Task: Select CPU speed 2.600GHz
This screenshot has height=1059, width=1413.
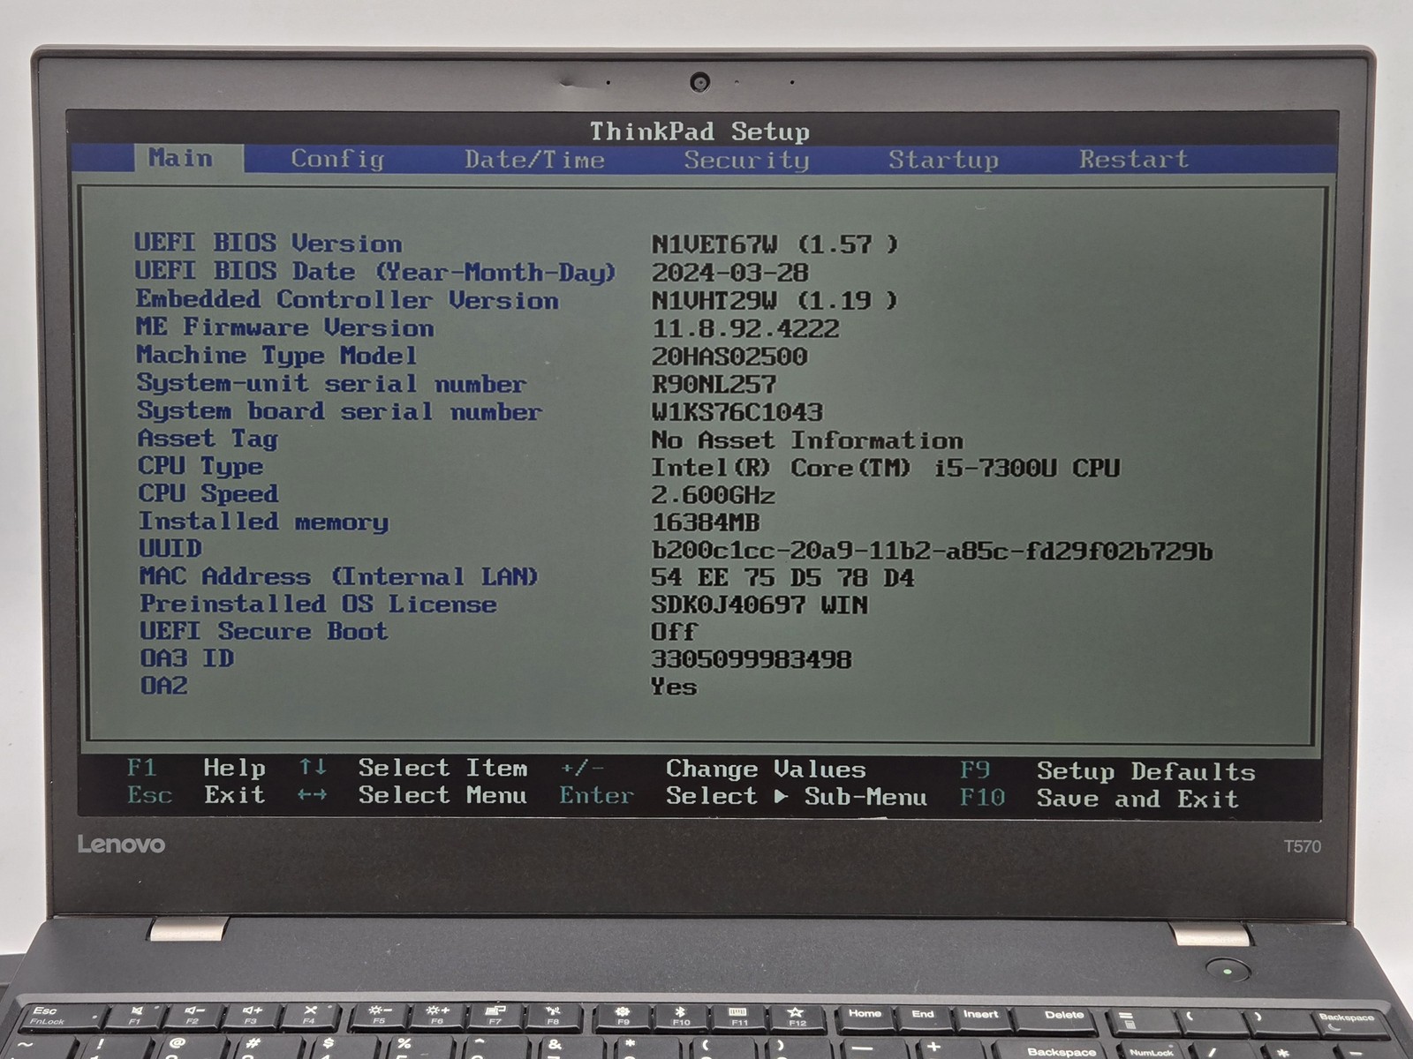Action: click(x=714, y=495)
